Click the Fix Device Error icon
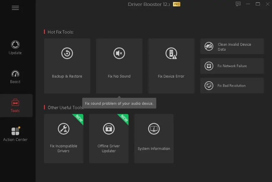This screenshot has height=182, width=272. click(x=171, y=53)
